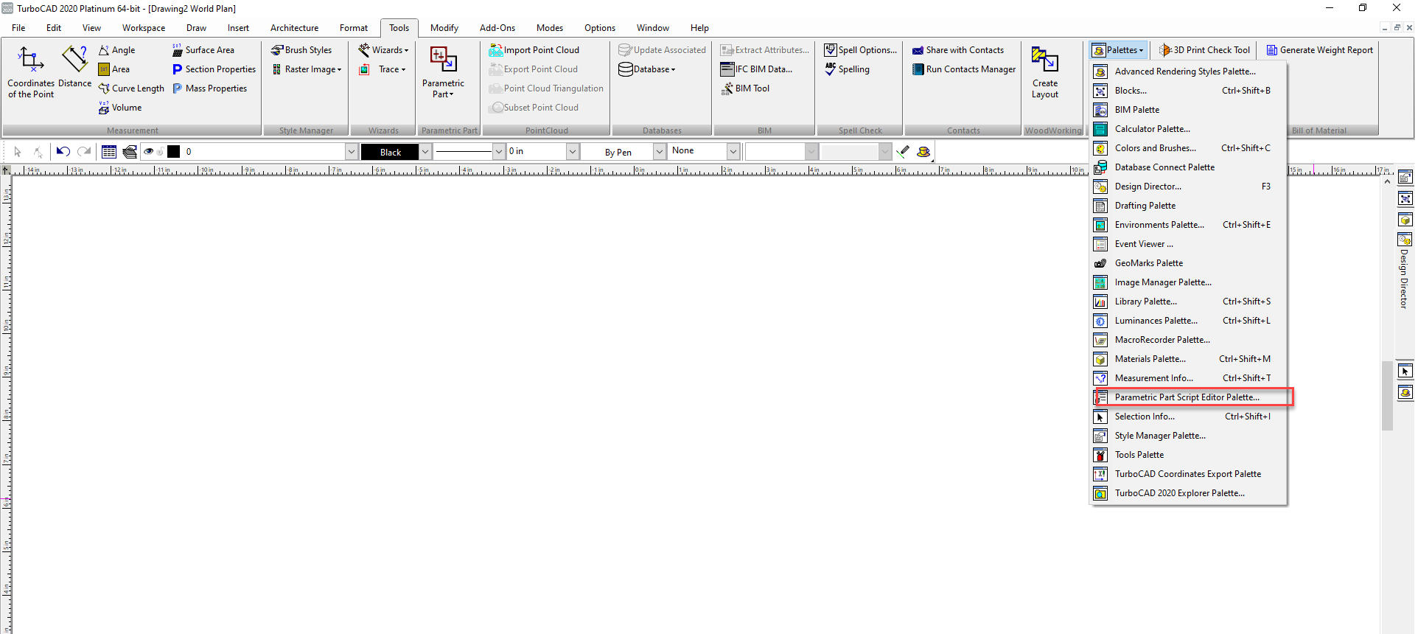Screen dimensions: 1418x634
Task: Select the Volume measurement tool
Action: pos(120,108)
